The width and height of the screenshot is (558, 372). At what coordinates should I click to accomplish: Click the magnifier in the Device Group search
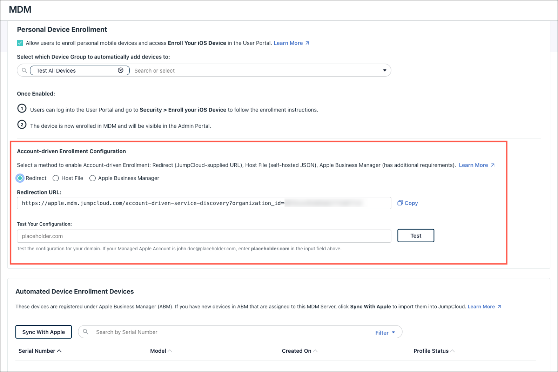(24, 70)
